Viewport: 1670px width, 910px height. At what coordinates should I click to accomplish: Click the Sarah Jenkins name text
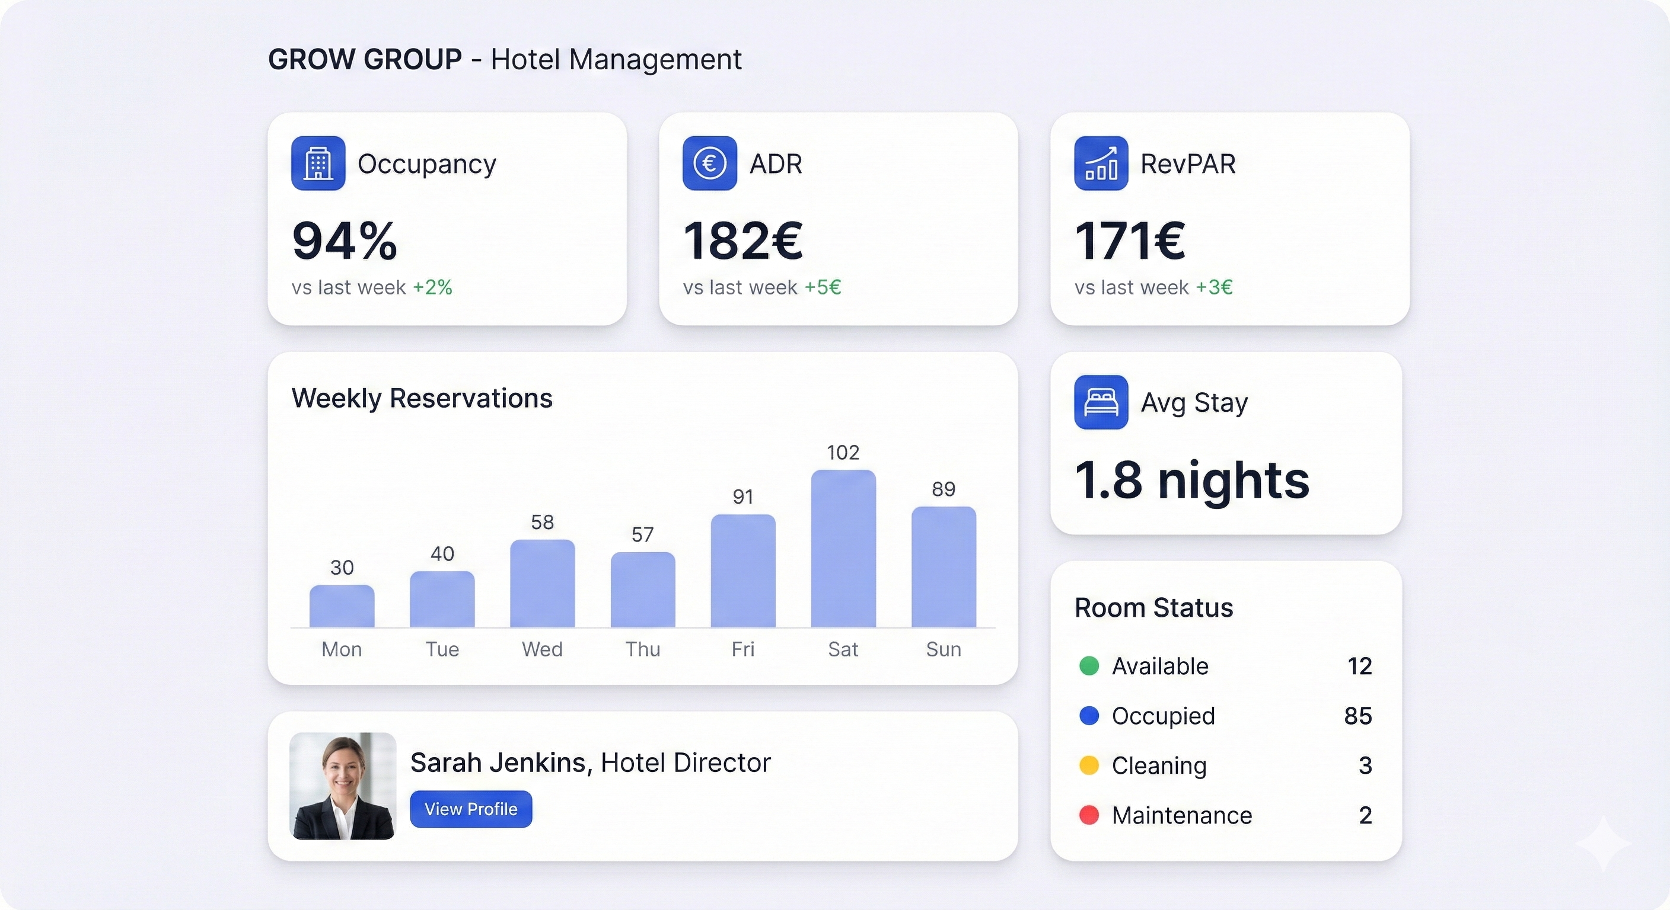[501, 763]
